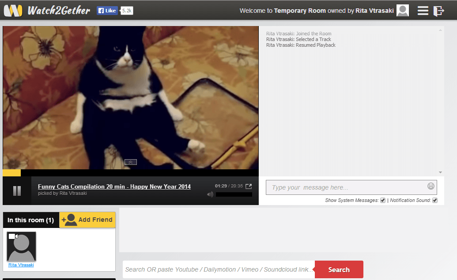Open the Facebook 5.2k like count bubble
Image resolution: width=457 pixels, height=280 pixels.
tap(127, 11)
